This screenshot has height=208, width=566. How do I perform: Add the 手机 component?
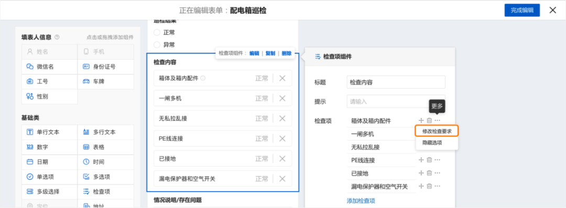point(106,52)
